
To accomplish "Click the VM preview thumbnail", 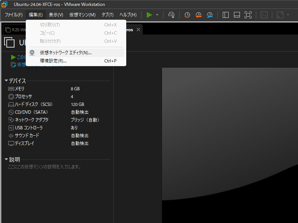I will pyautogui.click(x=230, y=145).
